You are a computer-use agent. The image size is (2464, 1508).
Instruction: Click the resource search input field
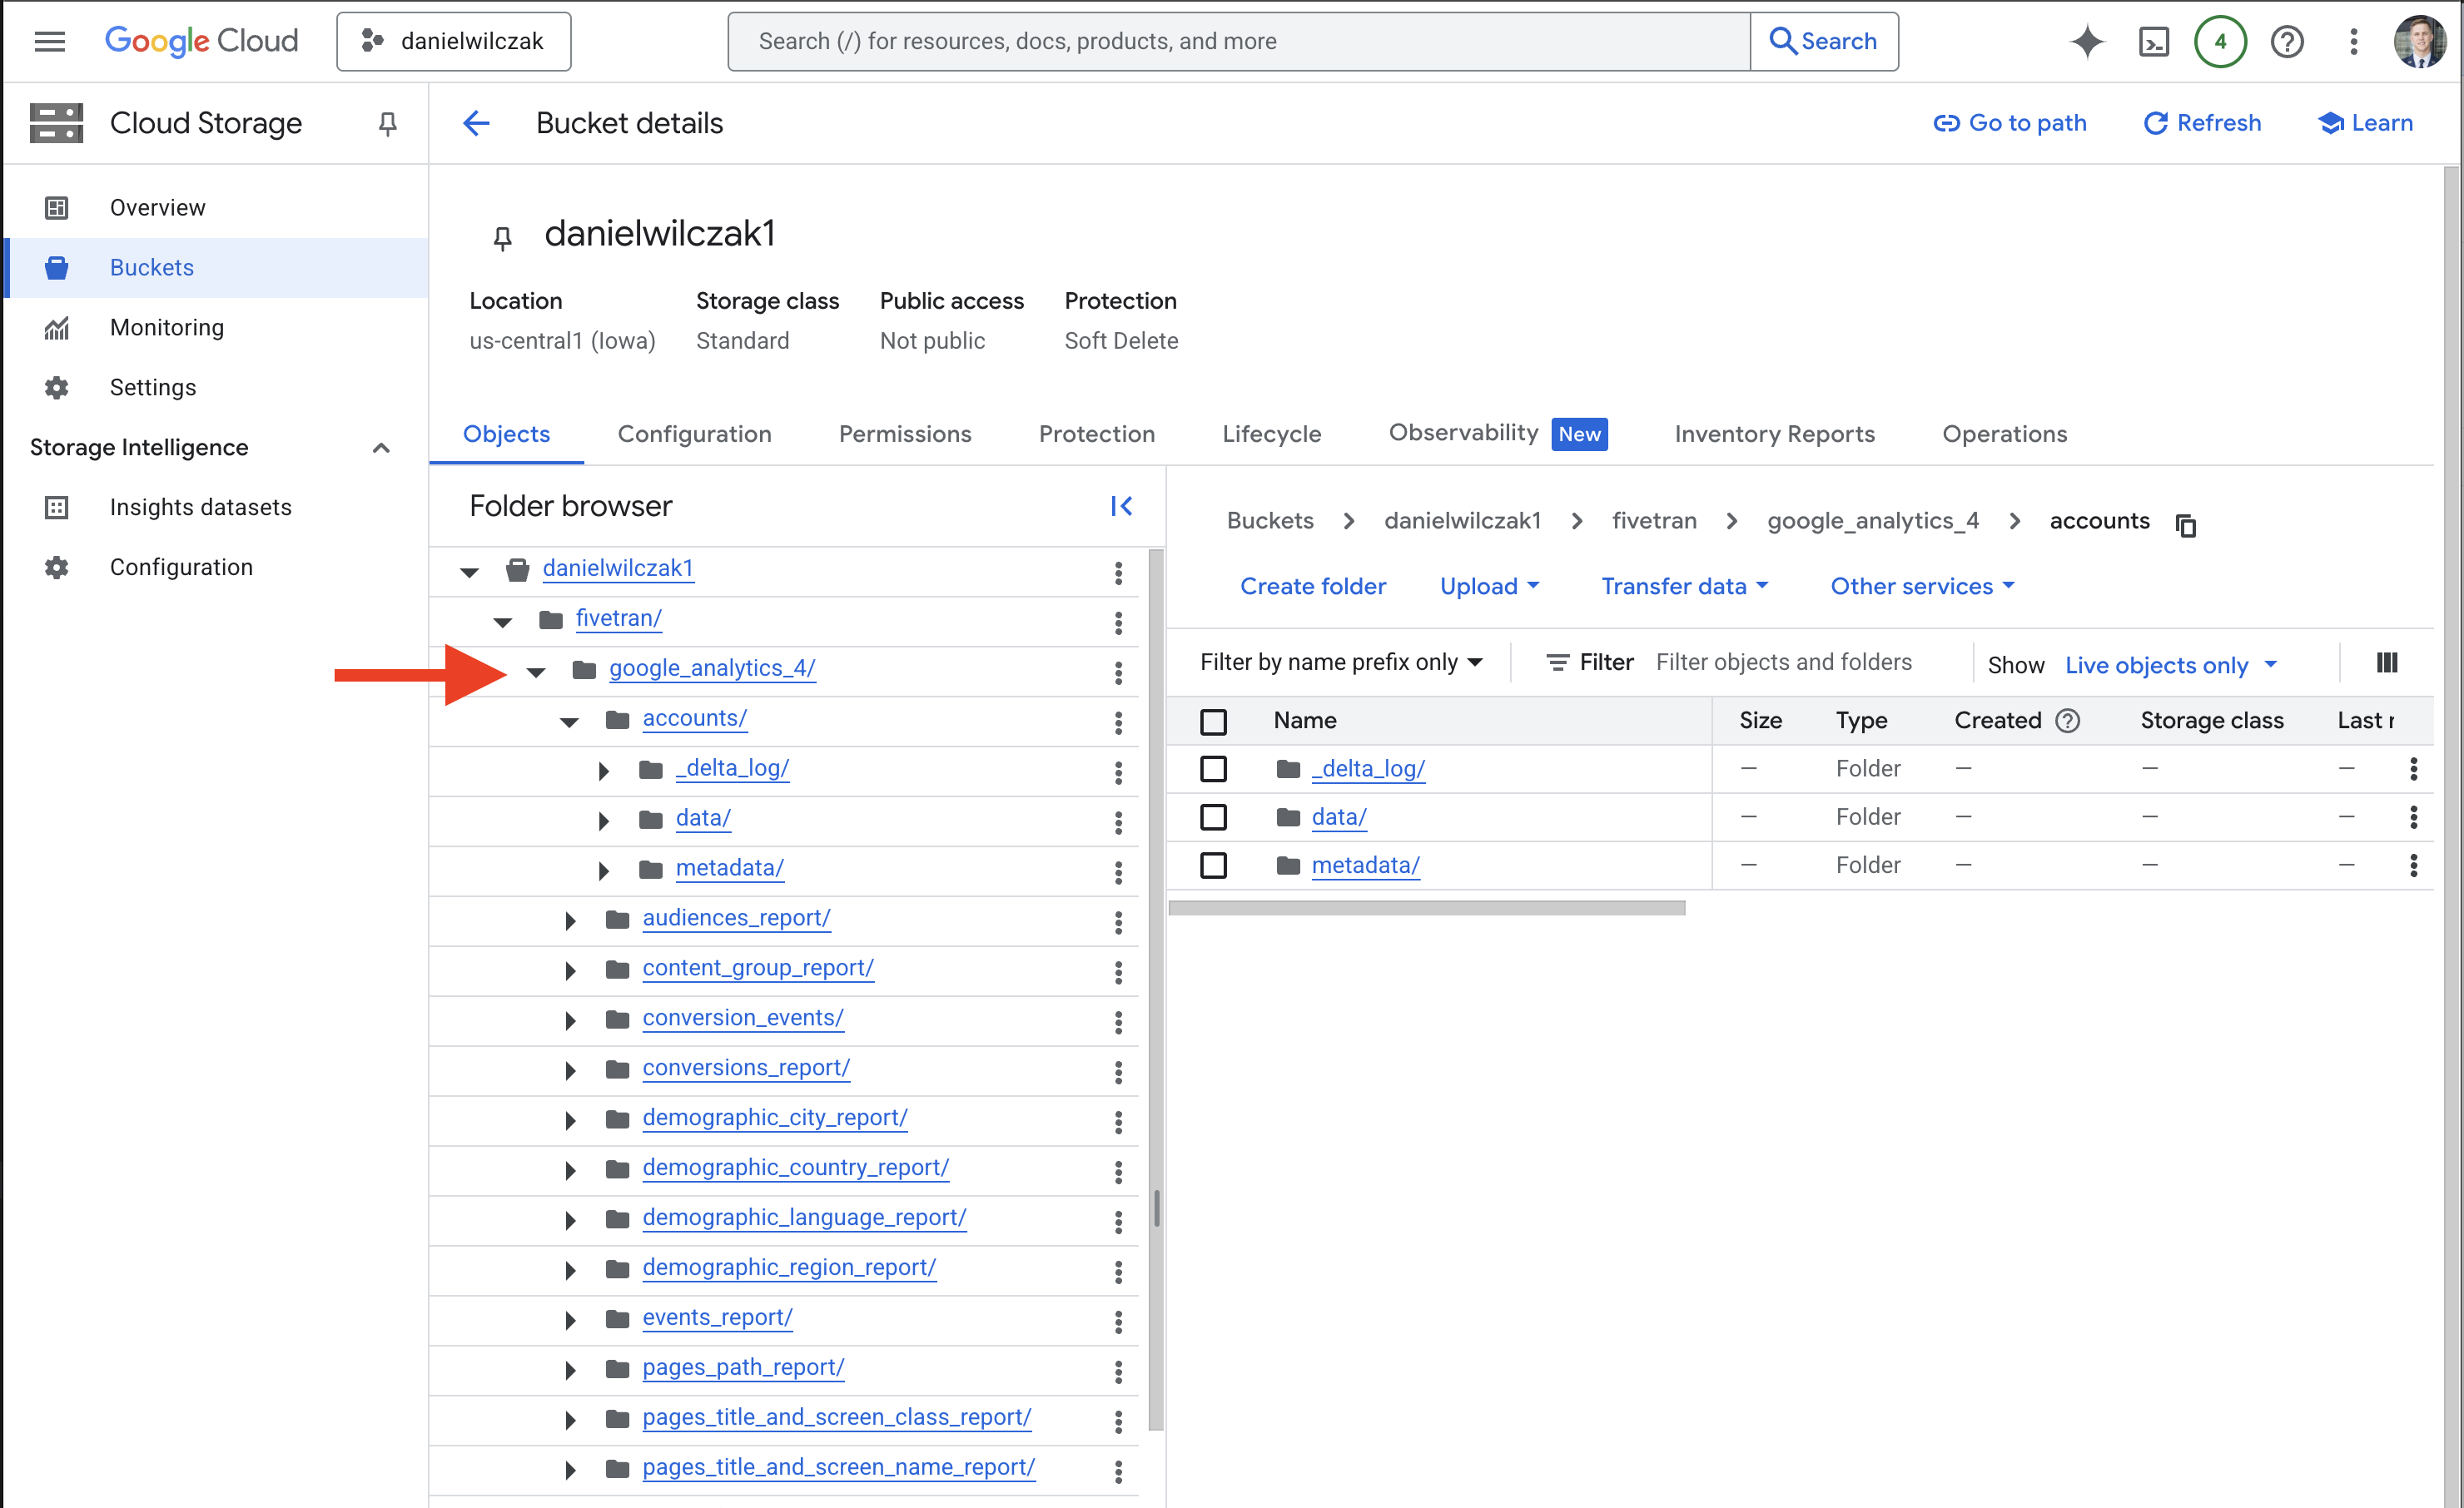pyautogui.click(x=1238, y=41)
